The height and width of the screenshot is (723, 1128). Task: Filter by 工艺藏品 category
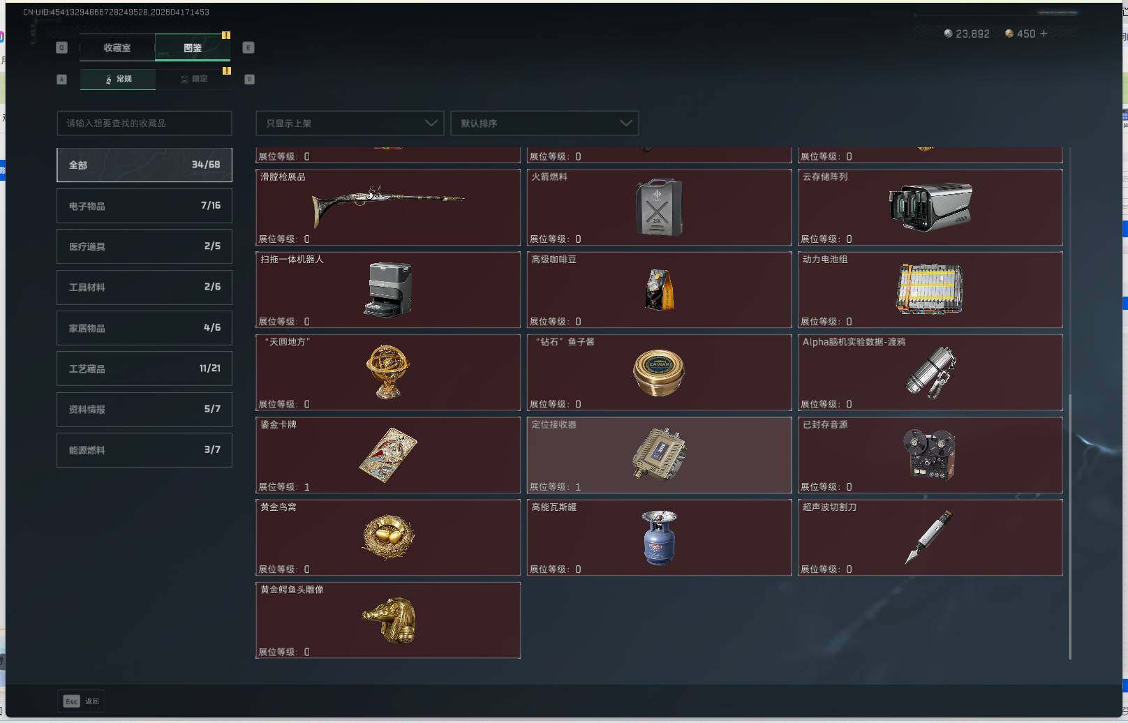[x=144, y=368]
